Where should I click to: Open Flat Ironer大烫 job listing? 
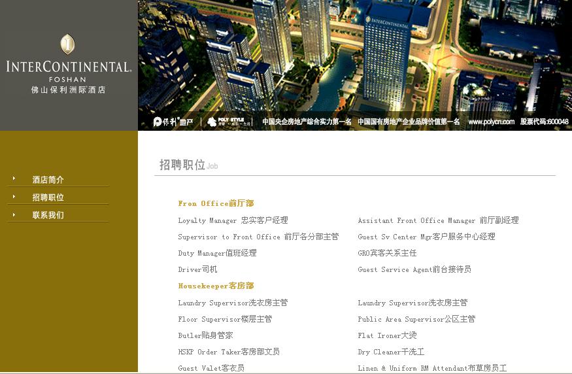click(387, 335)
